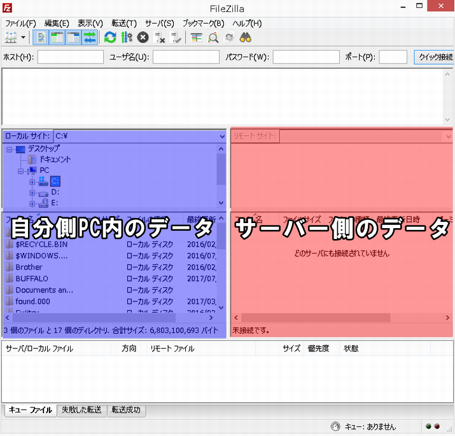Switch to the 転送成功 tab
This screenshot has width=455, height=436.
tap(126, 410)
